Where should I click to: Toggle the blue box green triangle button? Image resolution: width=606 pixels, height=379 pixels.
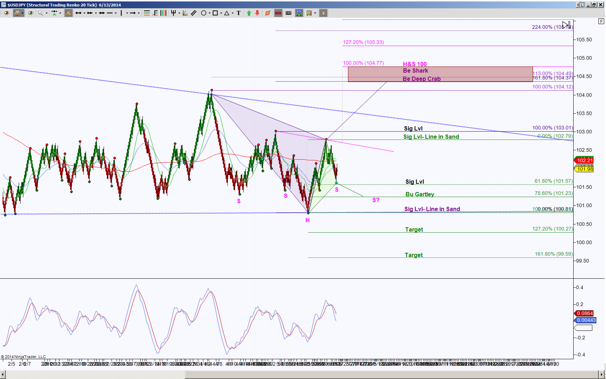tap(299, 13)
